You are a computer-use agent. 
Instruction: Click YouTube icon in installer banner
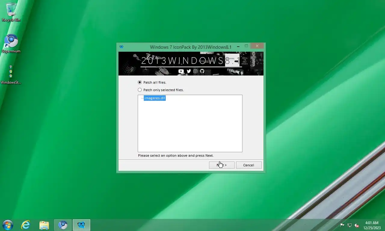point(181,71)
